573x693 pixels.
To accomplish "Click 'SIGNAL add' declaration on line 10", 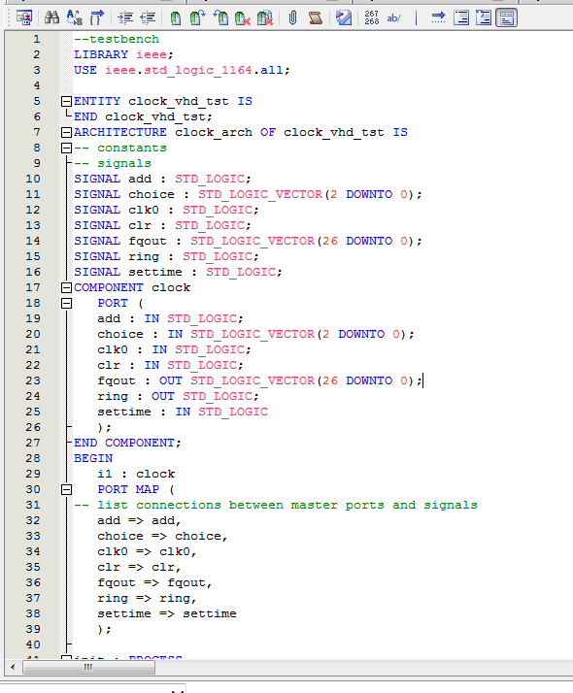I will coord(162,179).
